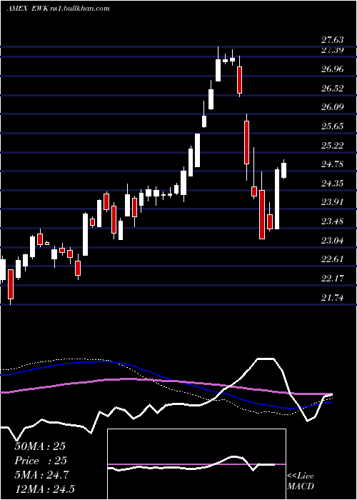Click the Price : 25 readout

point(41,461)
